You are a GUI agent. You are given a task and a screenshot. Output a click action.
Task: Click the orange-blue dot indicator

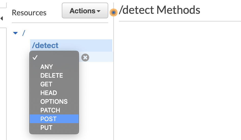tap(114, 12)
